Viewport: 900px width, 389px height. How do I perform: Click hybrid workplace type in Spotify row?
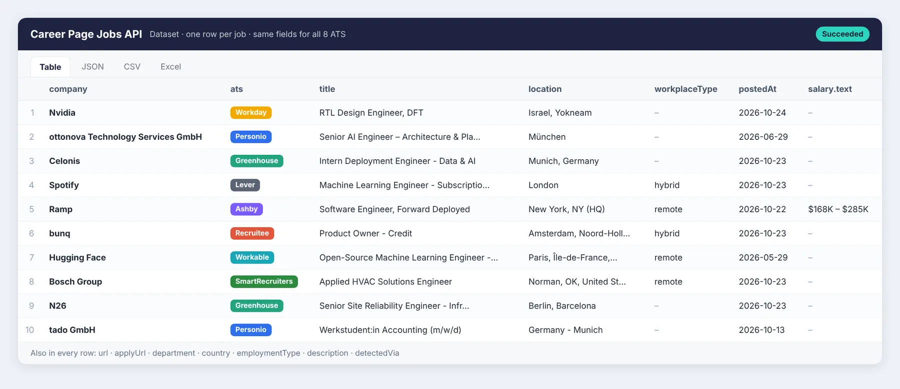(666, 185)
